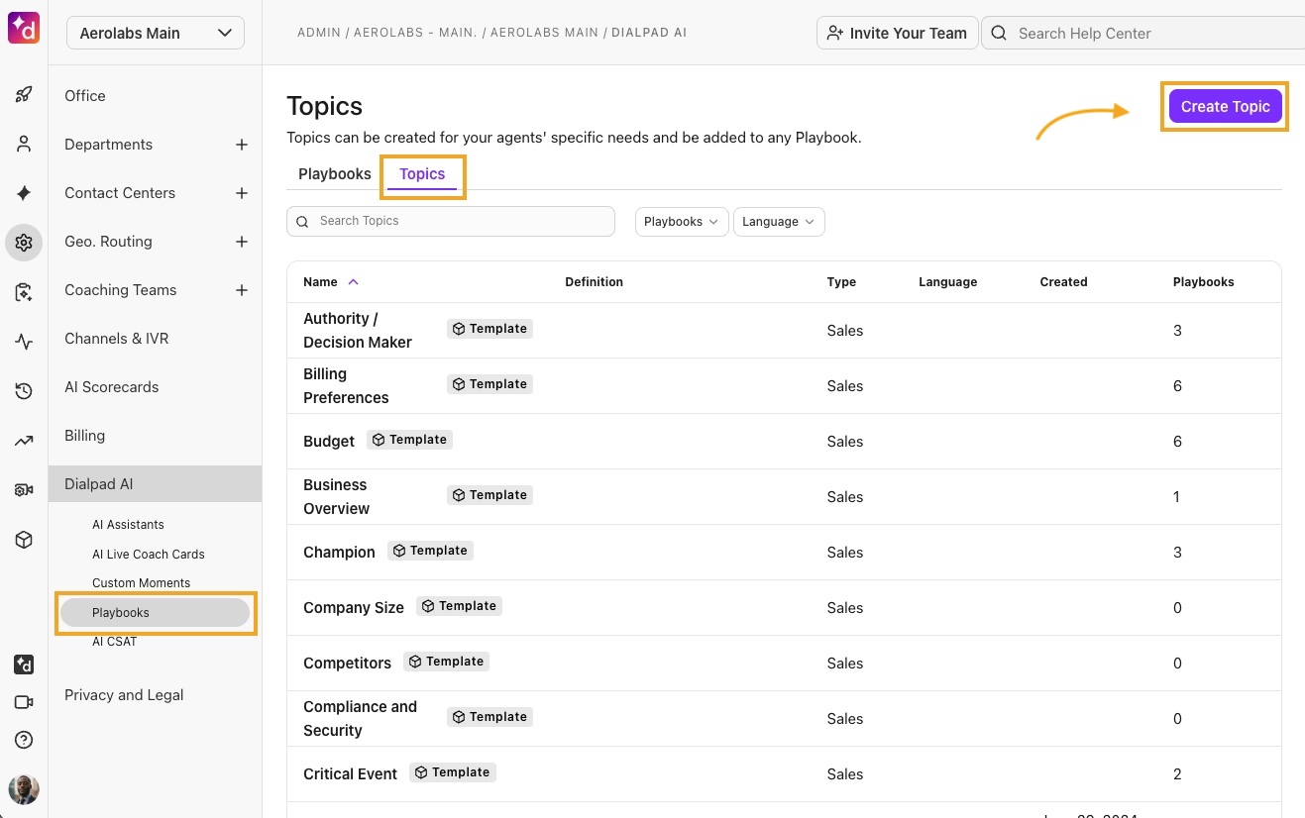This screenshot has height=818, width=1305.
Task: Open the AI sparkle sidebar icon
Action: tap(24, 193)
